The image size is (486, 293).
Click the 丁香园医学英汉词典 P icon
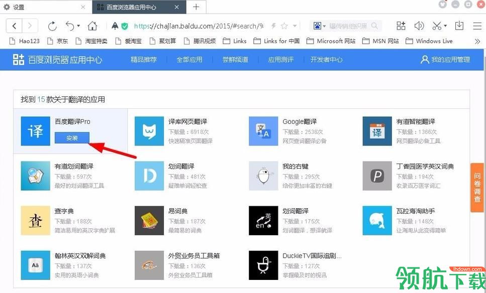[377, 176]
